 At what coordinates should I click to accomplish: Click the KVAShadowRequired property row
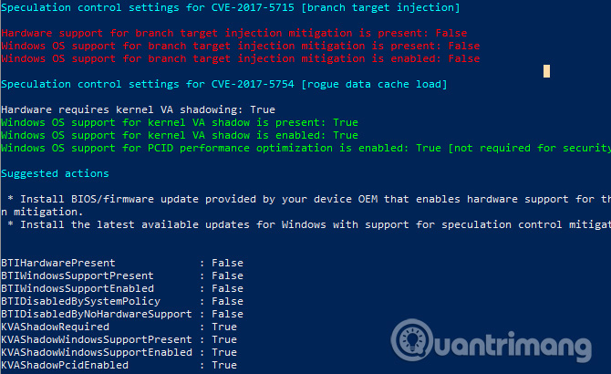click(x=119, y=327)
